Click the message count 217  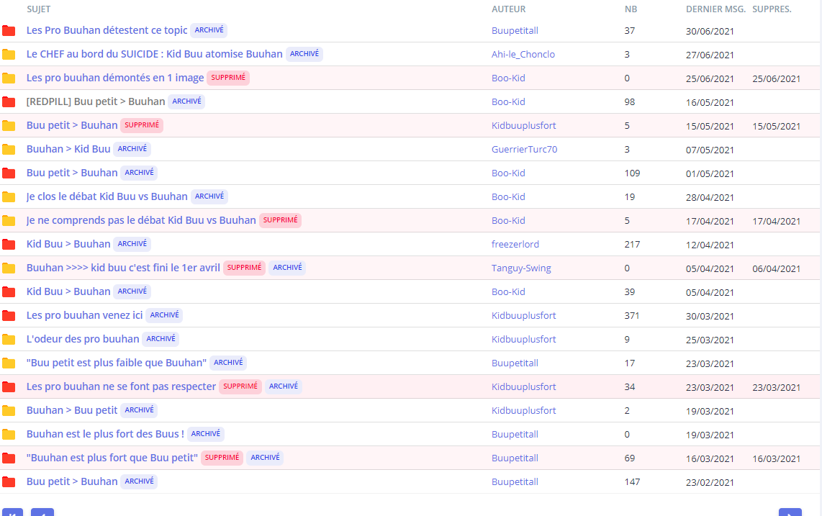pos(632,245)
